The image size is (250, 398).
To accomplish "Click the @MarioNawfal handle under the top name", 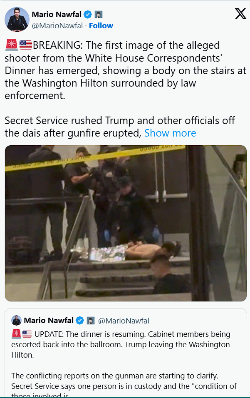I will click(57, 25).
